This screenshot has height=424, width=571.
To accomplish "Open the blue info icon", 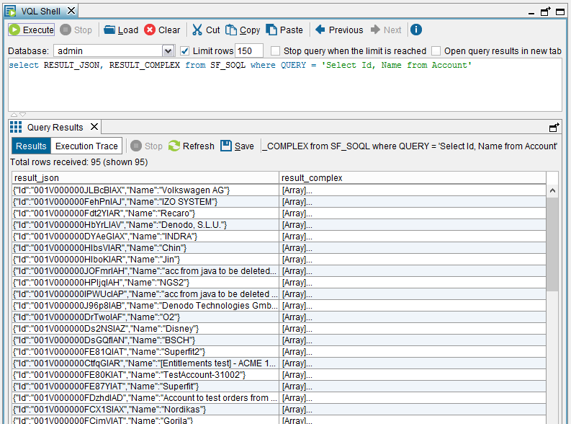I will (416, 30).
